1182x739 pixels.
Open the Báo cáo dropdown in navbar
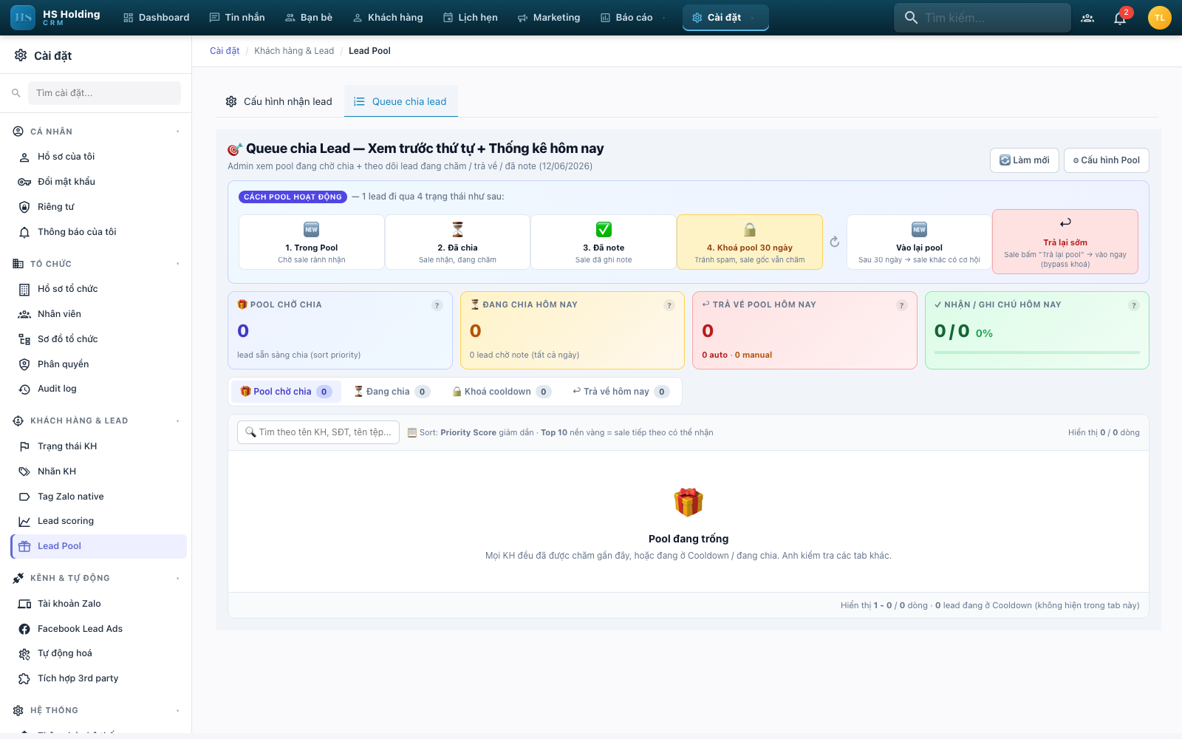[632, 18]
